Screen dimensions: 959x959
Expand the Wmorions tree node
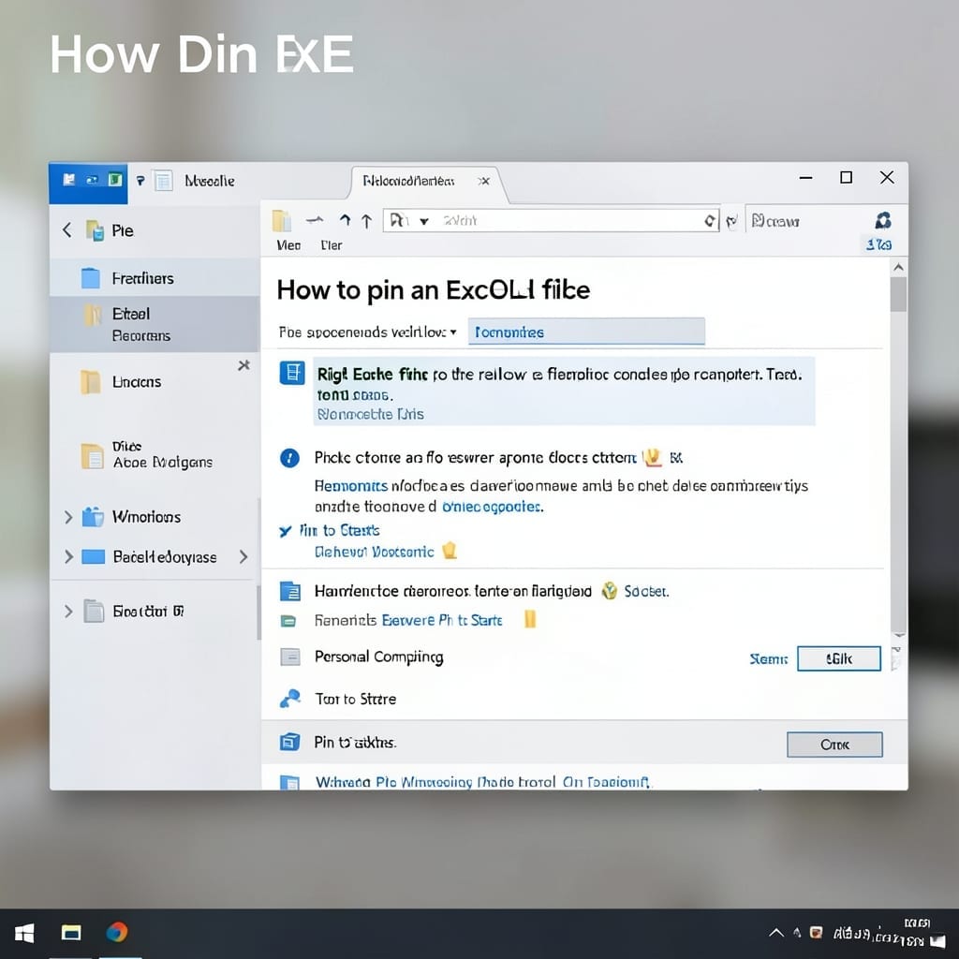point(67,517)
